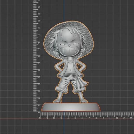Click the vertical ruler object beside the figure

click(x=37, y=56)
